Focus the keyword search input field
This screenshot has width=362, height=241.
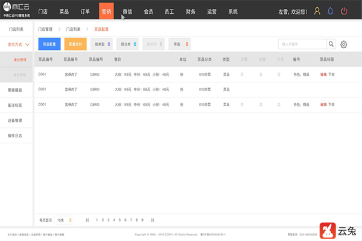302,44
